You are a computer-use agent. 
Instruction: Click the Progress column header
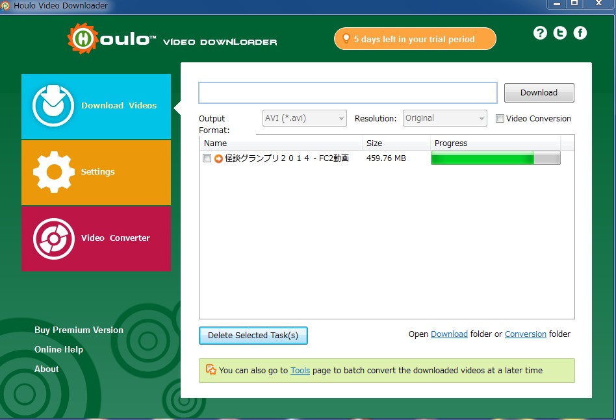tap(495, 143)
